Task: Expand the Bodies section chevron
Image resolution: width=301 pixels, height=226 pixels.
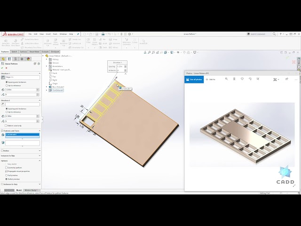Action: 40,151
